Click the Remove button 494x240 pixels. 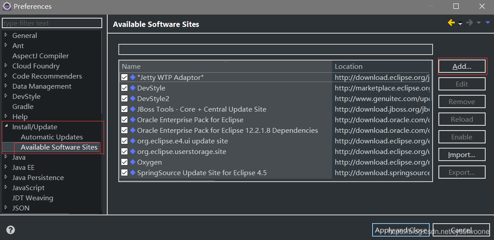(x=461, y=102)
